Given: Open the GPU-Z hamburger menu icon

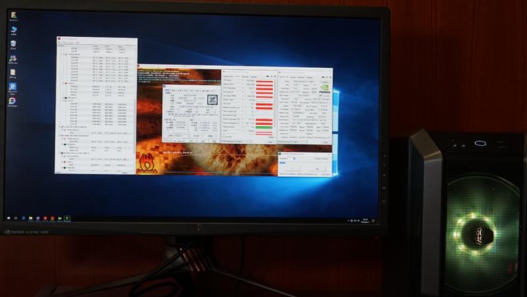Looking at the screenshot, I should [330, 77].
